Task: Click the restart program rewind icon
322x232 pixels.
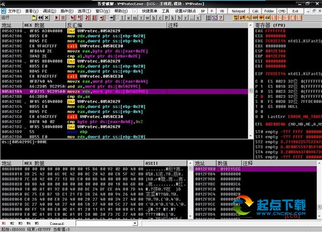Action: 40,18
